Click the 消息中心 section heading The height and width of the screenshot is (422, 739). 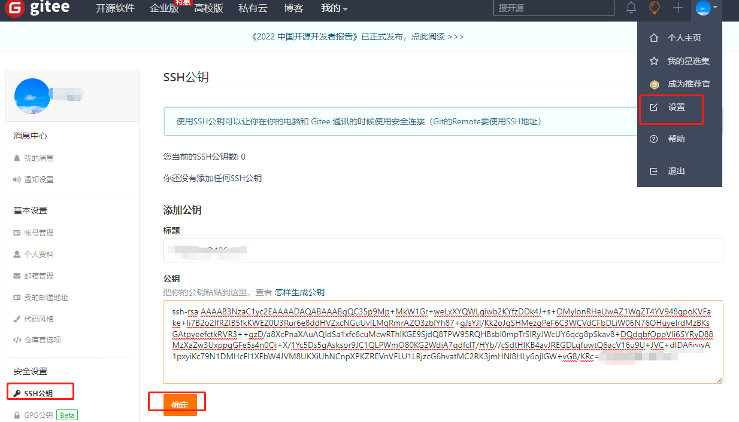tap(31, 136)
